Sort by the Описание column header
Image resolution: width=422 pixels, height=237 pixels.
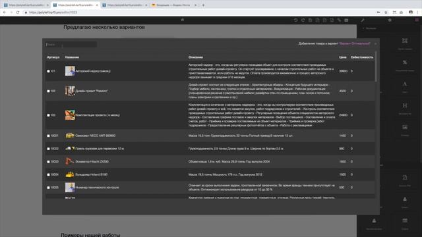point(196,57)
